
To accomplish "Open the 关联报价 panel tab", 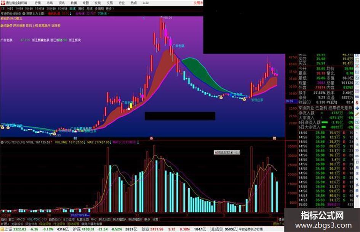I will (x=17, y=224).
